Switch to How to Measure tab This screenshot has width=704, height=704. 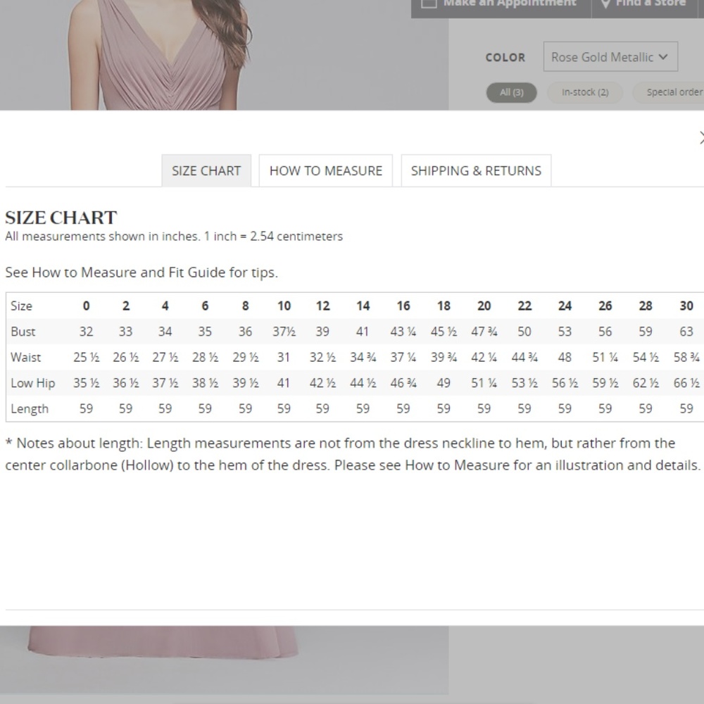click(x=325, y=170)
